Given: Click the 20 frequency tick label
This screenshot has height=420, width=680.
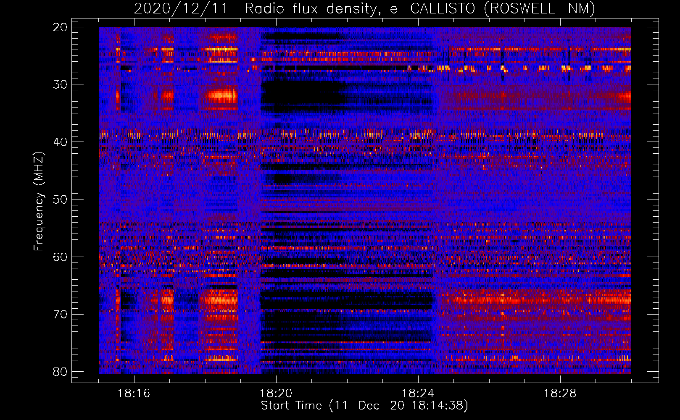Looking at the screenshot, I should point(60,27).
